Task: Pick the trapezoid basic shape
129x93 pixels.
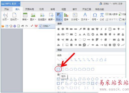Action: pyautogui.click(x=84, y=79)
